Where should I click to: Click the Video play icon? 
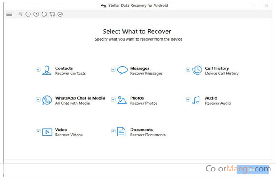47,132
